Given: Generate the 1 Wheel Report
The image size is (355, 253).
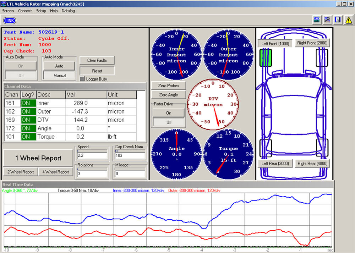Looking at the screenshot, I should click(x=38, y=158).
